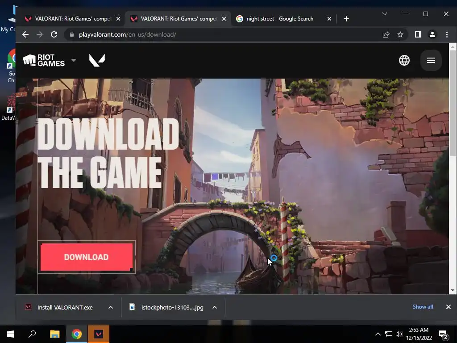Close the first VALORANT tab
The image size is (457, 343).
[x=118, y=19]
